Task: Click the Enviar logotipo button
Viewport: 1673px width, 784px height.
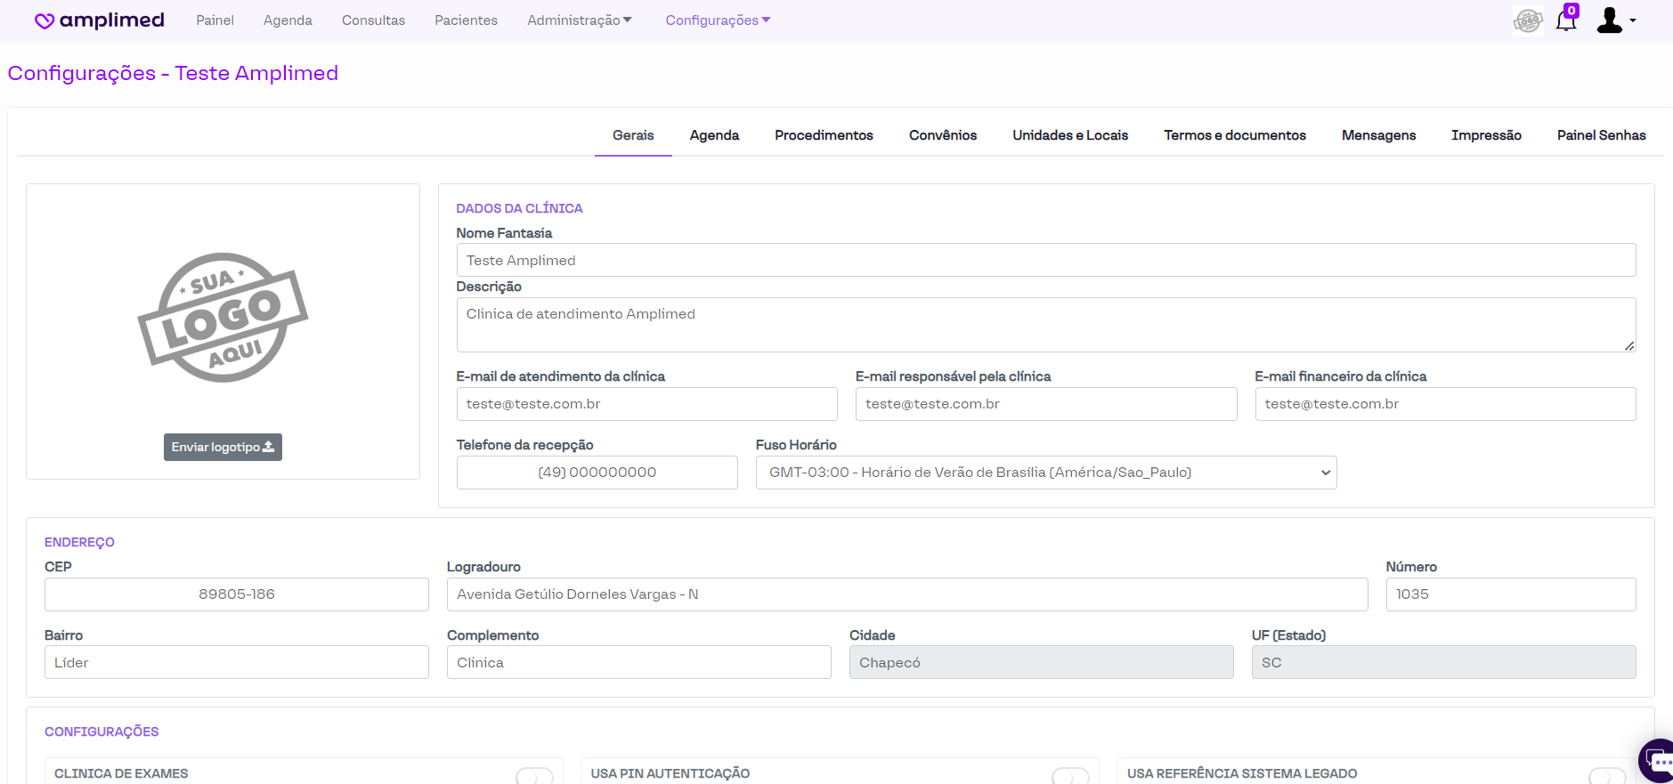Action: coord(223,447)
